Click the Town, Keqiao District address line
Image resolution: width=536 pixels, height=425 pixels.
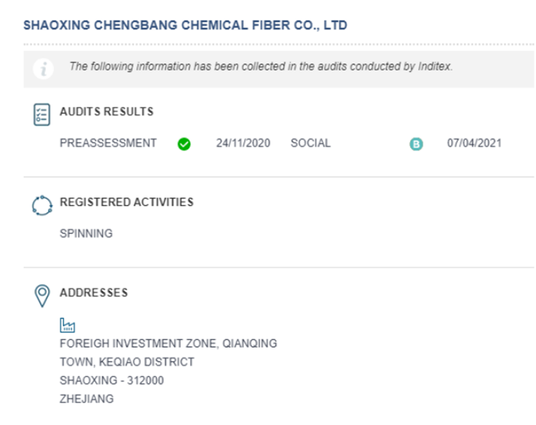coord(127,361)
